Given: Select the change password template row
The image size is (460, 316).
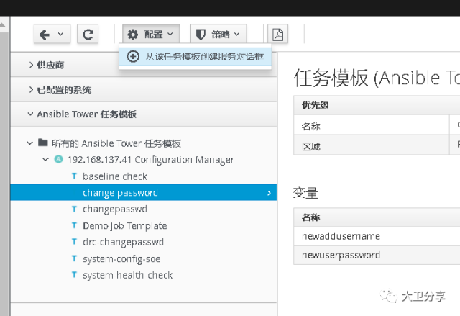Looking at the screenshot, I should tap(144, 193).
